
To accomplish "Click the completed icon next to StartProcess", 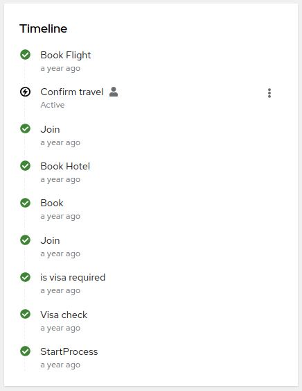I will (25, 351).
